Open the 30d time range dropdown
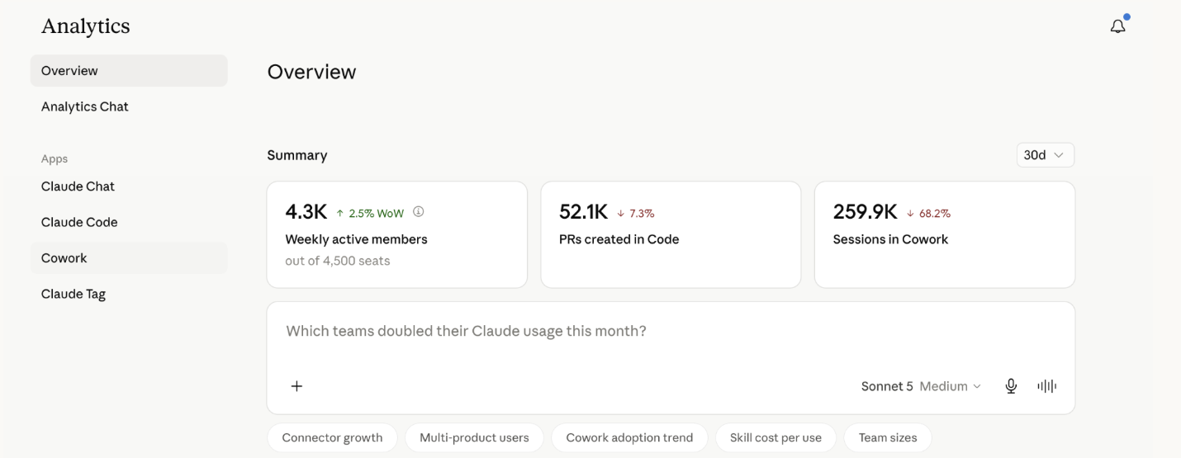Viewport: 1181px width, 458px height. pyautogui.click(x=1046, y=155)
